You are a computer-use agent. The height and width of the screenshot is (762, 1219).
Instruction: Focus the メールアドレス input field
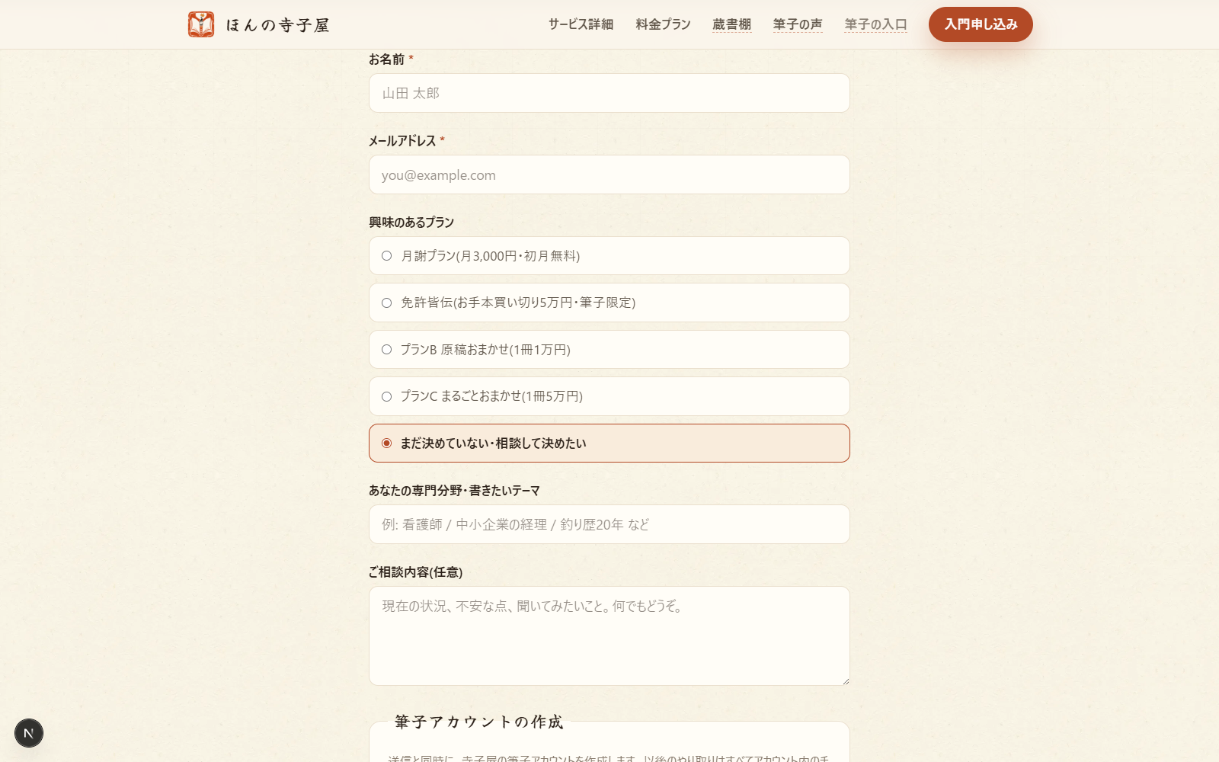609,174
